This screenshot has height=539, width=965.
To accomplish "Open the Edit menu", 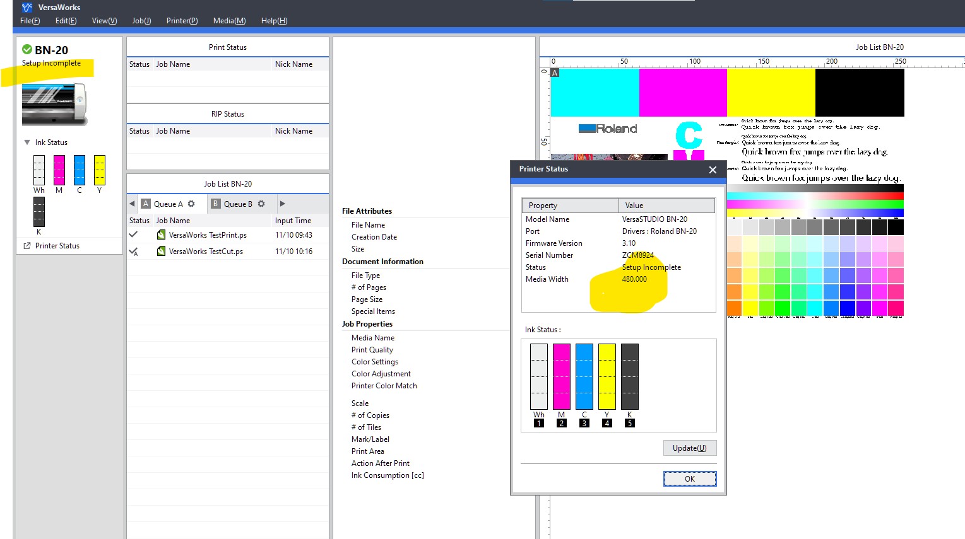I will (66, 21).
